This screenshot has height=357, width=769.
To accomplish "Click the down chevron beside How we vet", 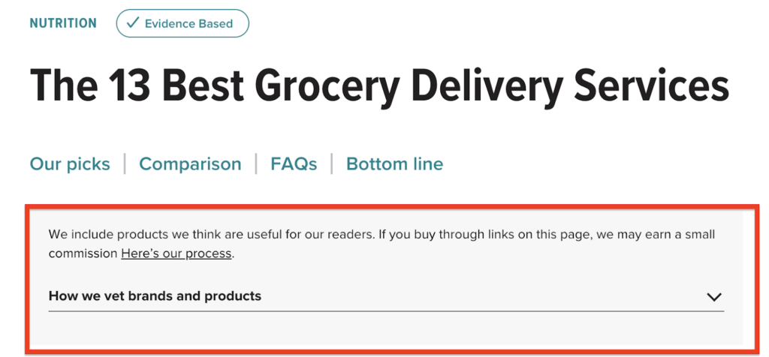I will (x=714, y=297).
